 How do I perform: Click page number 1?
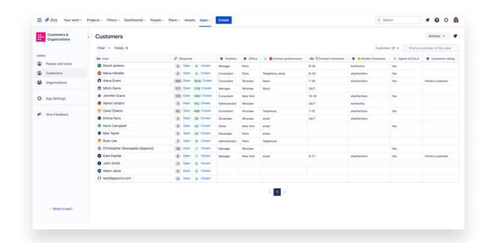pyautogui.click(x=277, y=192)
